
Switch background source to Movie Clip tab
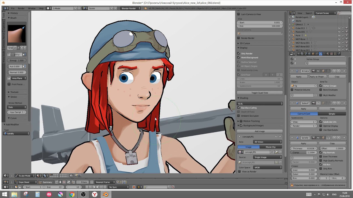tap(271, 147)
